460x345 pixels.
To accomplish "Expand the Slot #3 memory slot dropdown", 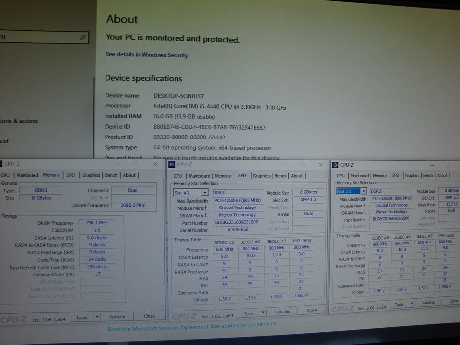I will tap(364, 191).
